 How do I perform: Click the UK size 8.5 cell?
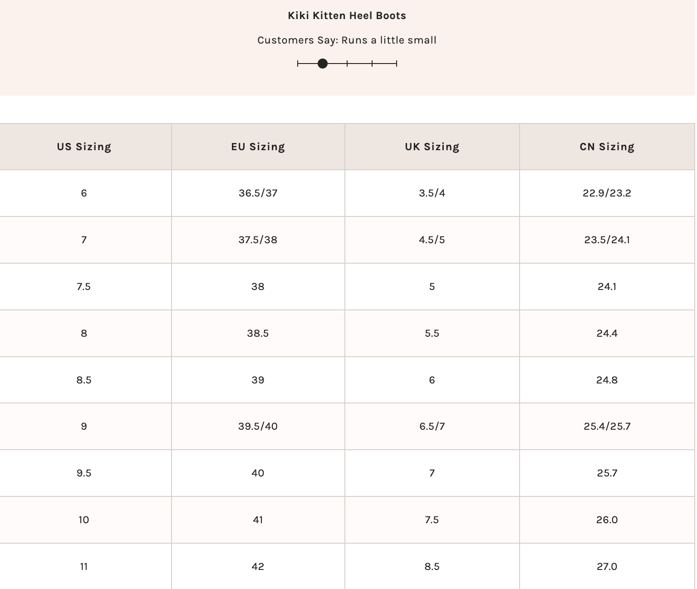432,567
